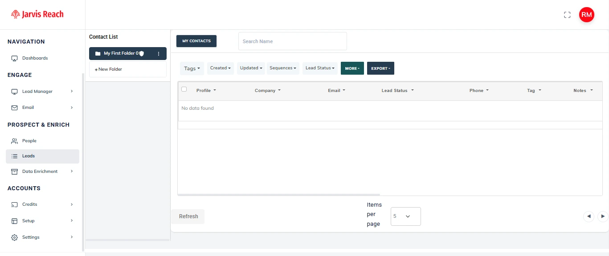Sort by the Profile column header
Screen dimensions: 609x256
[206, 91]
